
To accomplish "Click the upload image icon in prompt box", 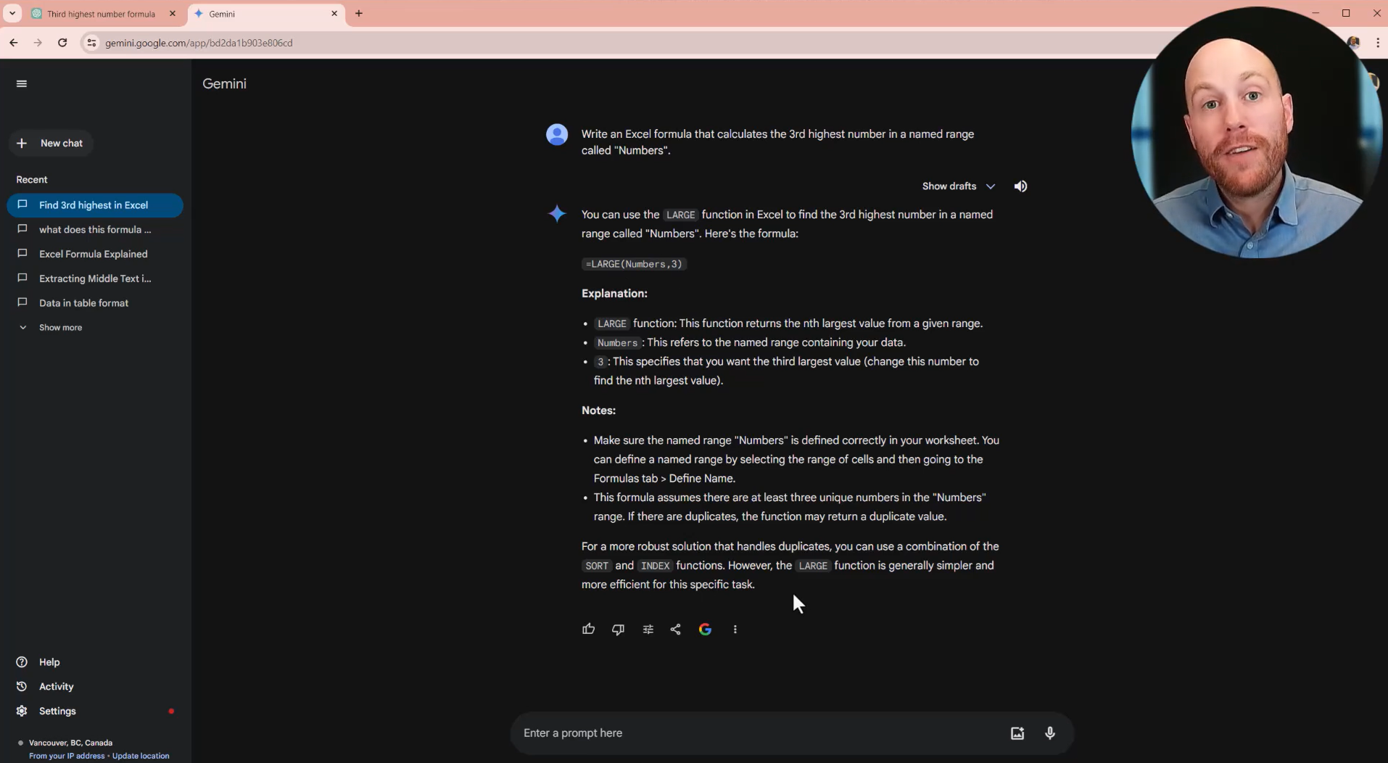I will click(1017, 733).
